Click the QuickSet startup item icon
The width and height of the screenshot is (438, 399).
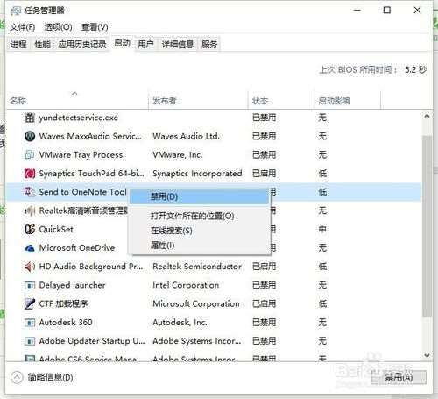pos(30,230)
